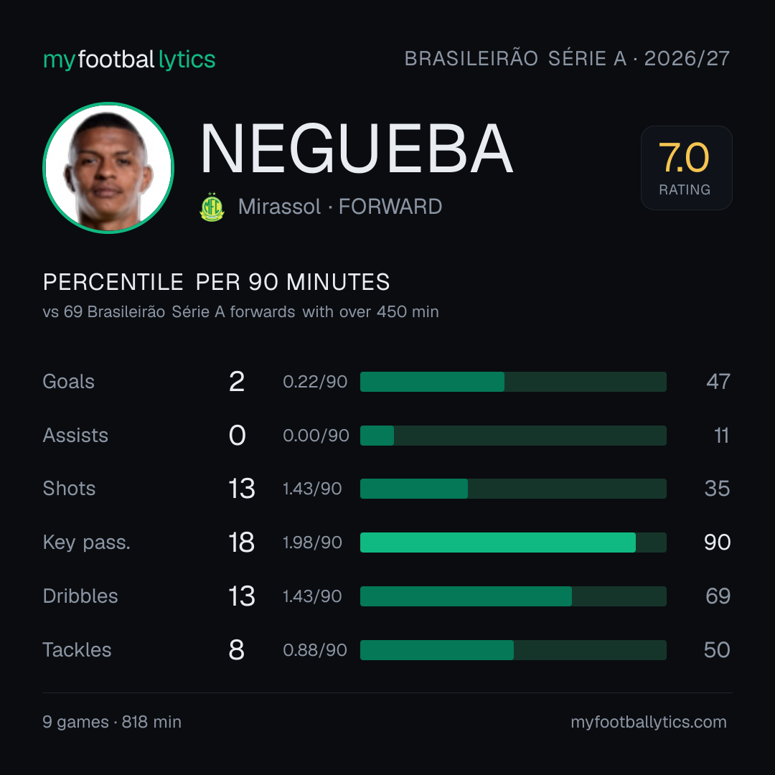Image resolution: width=775 pixels, height=775 pixels.
Task: Click the Brasileirão Série A 2026/27 label
Action: pyautogui.click(x=567, y=58)
